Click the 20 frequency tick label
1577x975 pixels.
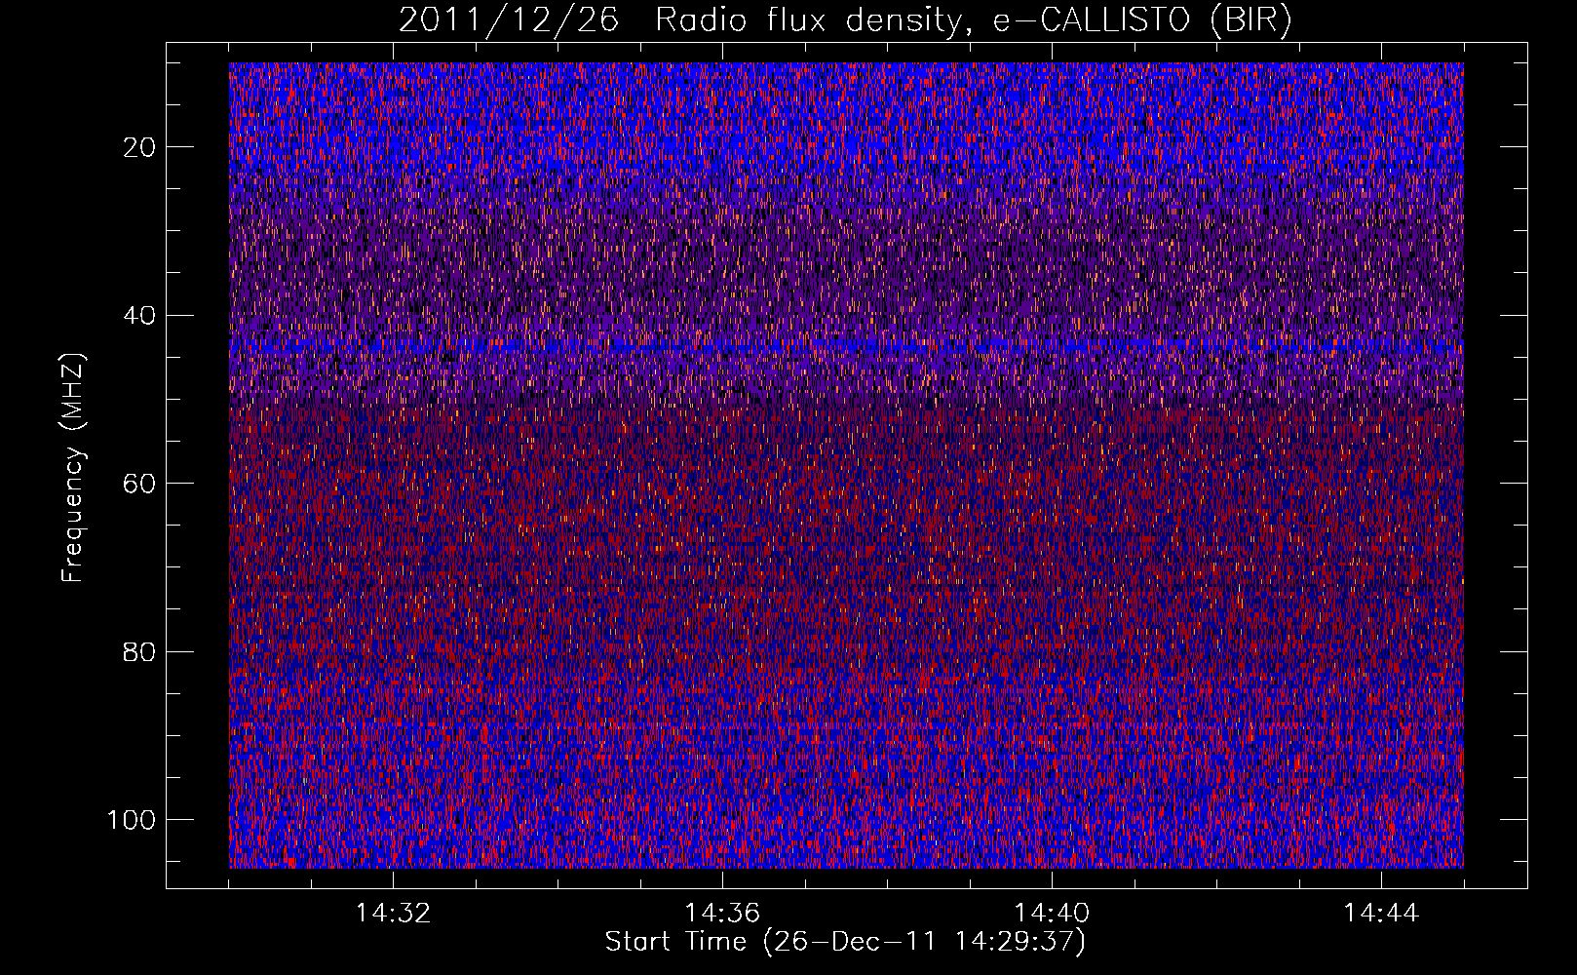click(140, 147)
